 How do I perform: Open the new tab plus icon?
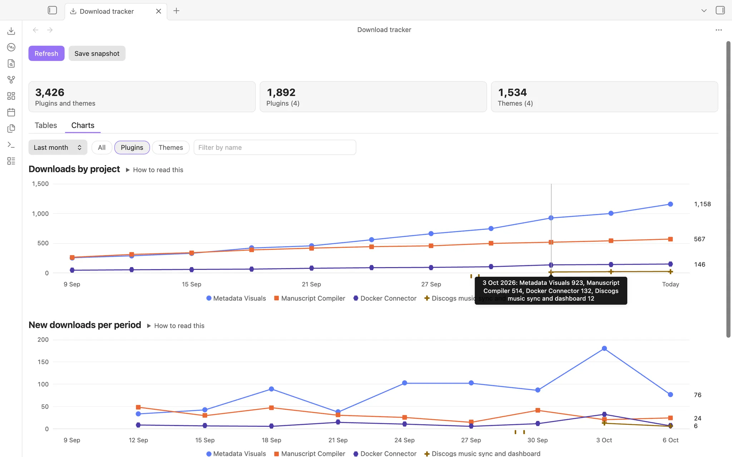tap(176, 11)
